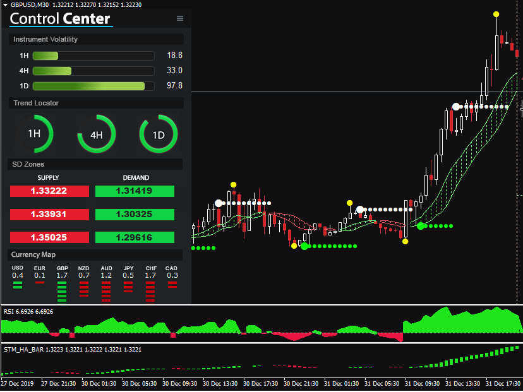Select demand zone 1.31419
Viewport: 523px width, 392px height.
click(x=135, y=191)
